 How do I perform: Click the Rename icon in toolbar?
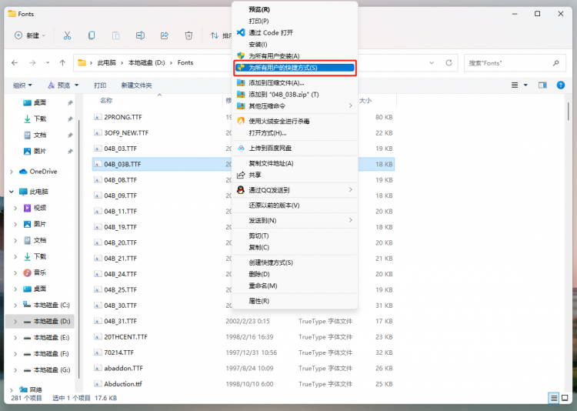click(x=140, y=35)
